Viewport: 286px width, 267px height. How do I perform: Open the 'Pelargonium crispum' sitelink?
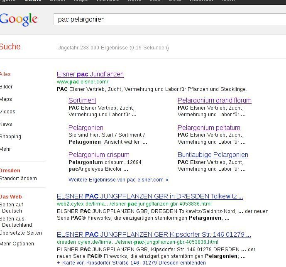(x=99, y=155)
